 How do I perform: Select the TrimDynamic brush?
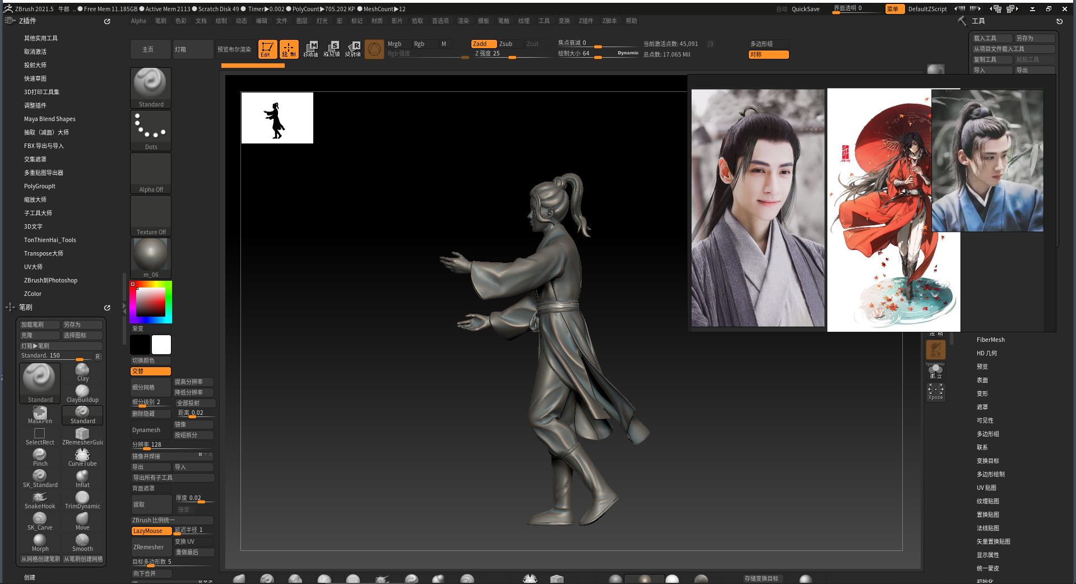click(x=82, y=500)
